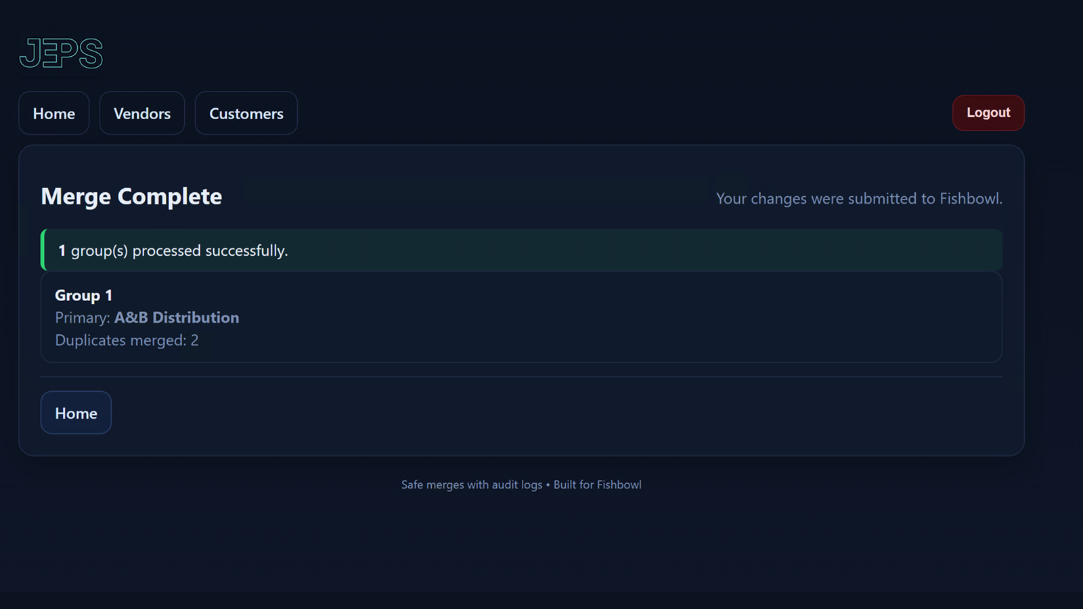Select the green success indicator bar
The height and width of the screenshot is (609, 1083).
coord(43,250)
